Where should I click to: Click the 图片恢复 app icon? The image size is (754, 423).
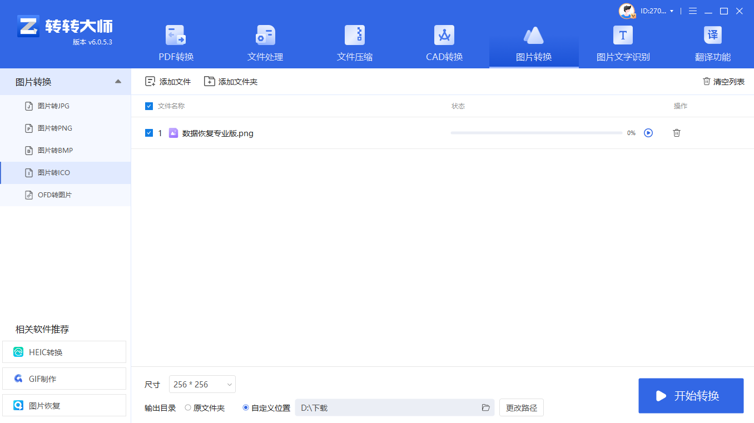click(18, 406)
